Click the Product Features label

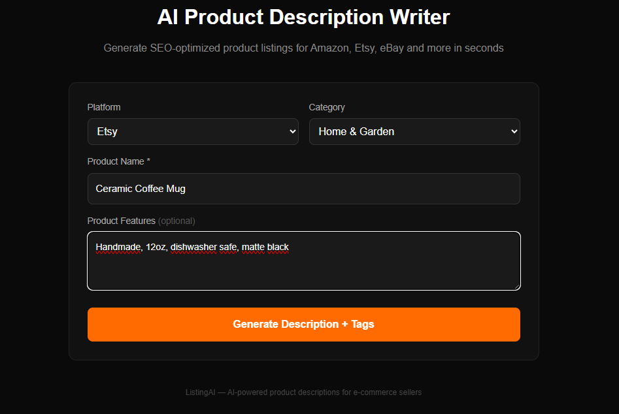point(120,221)
